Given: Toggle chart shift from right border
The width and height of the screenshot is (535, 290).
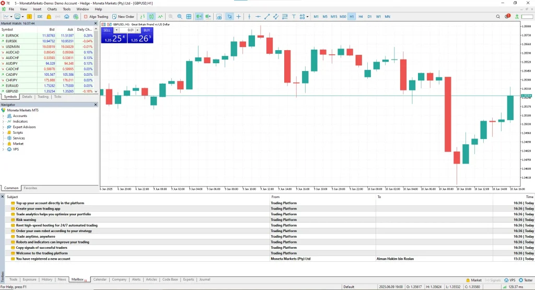Looking at the screenshot, I should coord(208,16).
